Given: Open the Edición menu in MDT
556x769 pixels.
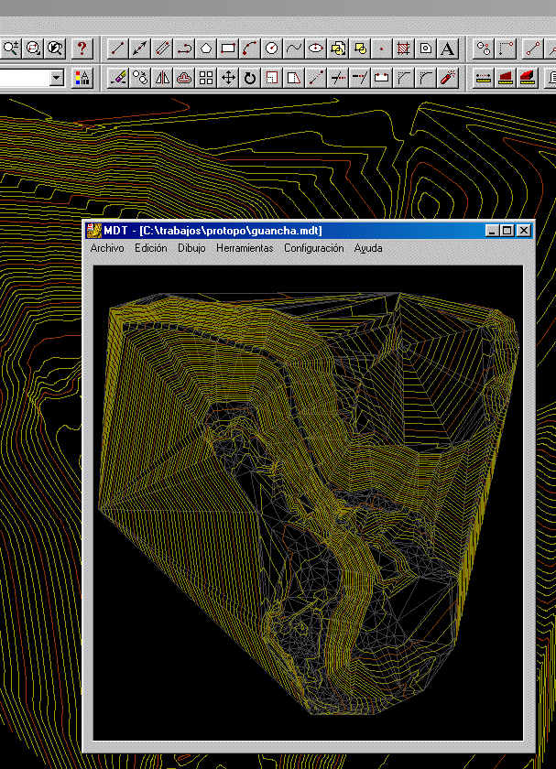Looking at the screenshot, I should (150, 248).
